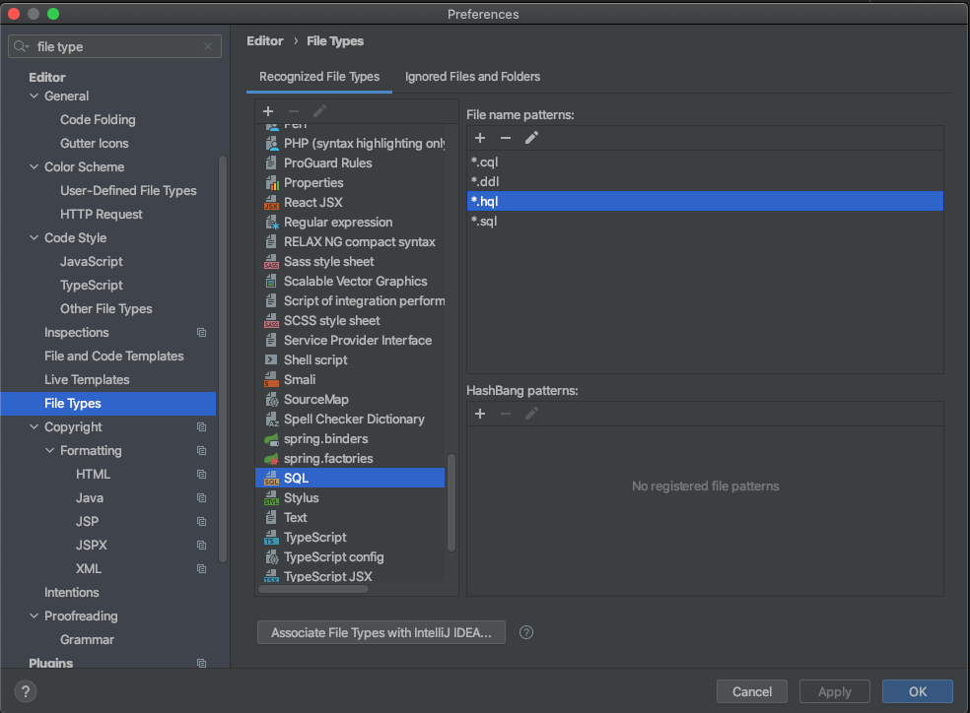Image resolution: width=970 pixels, height=713 pixels.
Task: Add a new HashBang pattern
Action: click(480, 414)
